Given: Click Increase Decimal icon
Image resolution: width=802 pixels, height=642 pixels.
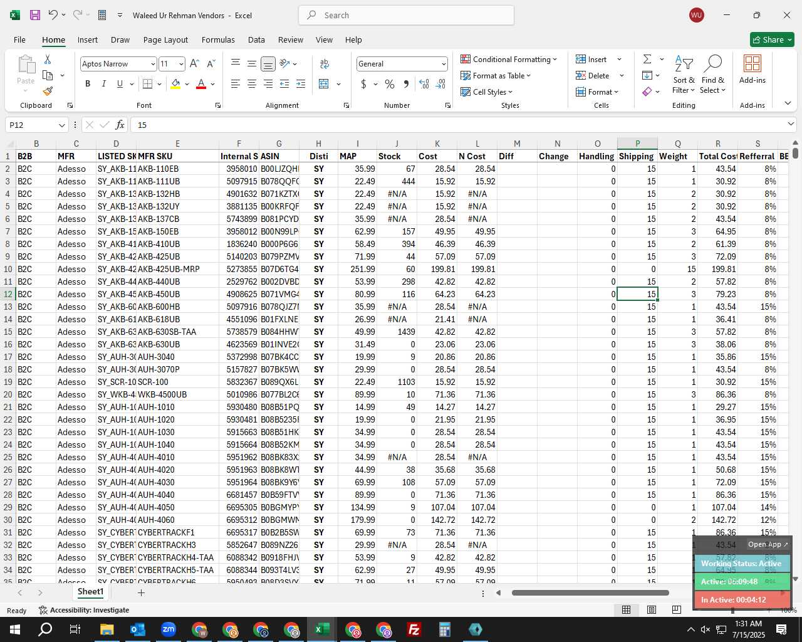Looking at the screenshot, I should 424,84.
